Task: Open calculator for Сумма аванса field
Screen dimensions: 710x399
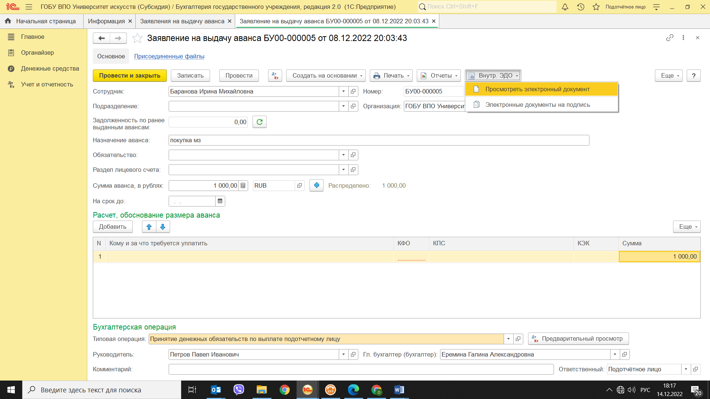Action: 243,185
